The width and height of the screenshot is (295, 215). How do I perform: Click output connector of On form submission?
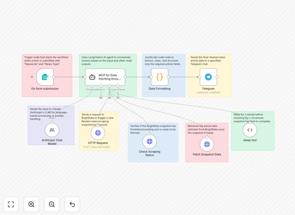(x=54, y=77)
